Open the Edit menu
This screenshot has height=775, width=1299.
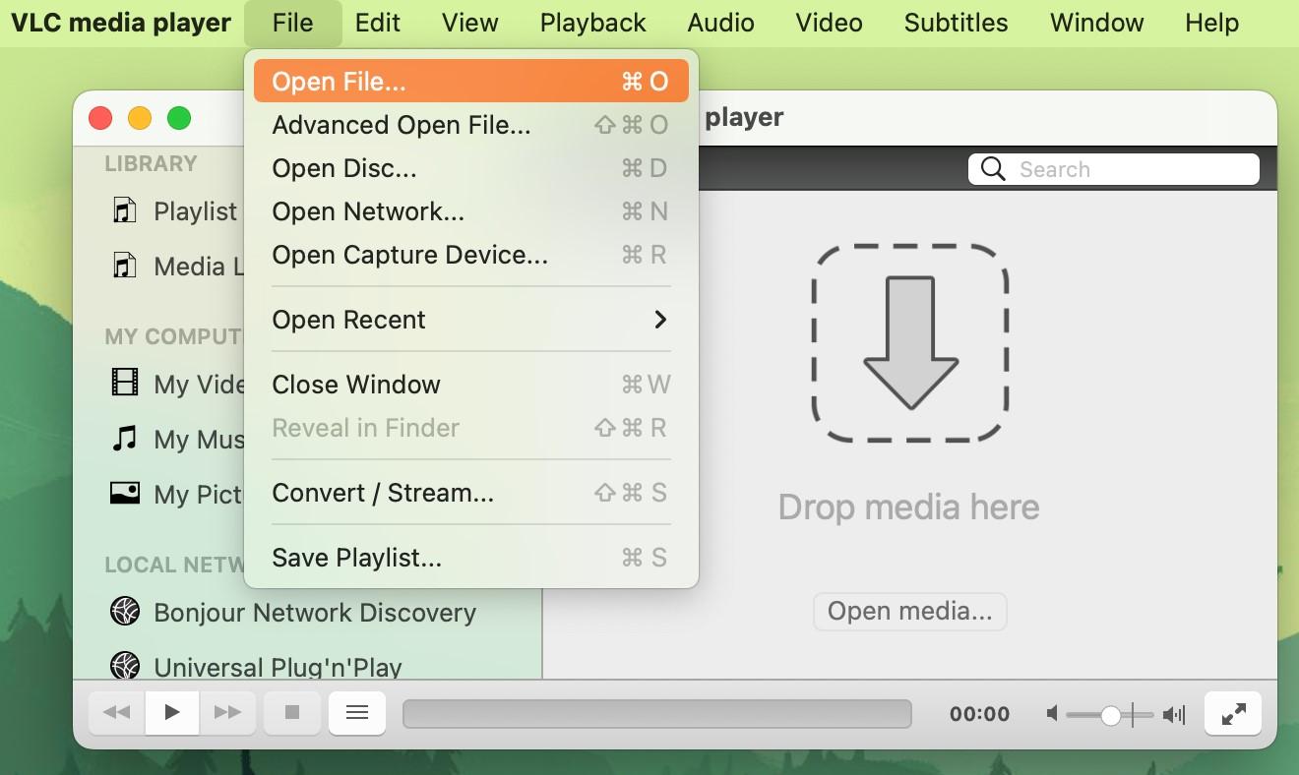(x=378, y=23)
